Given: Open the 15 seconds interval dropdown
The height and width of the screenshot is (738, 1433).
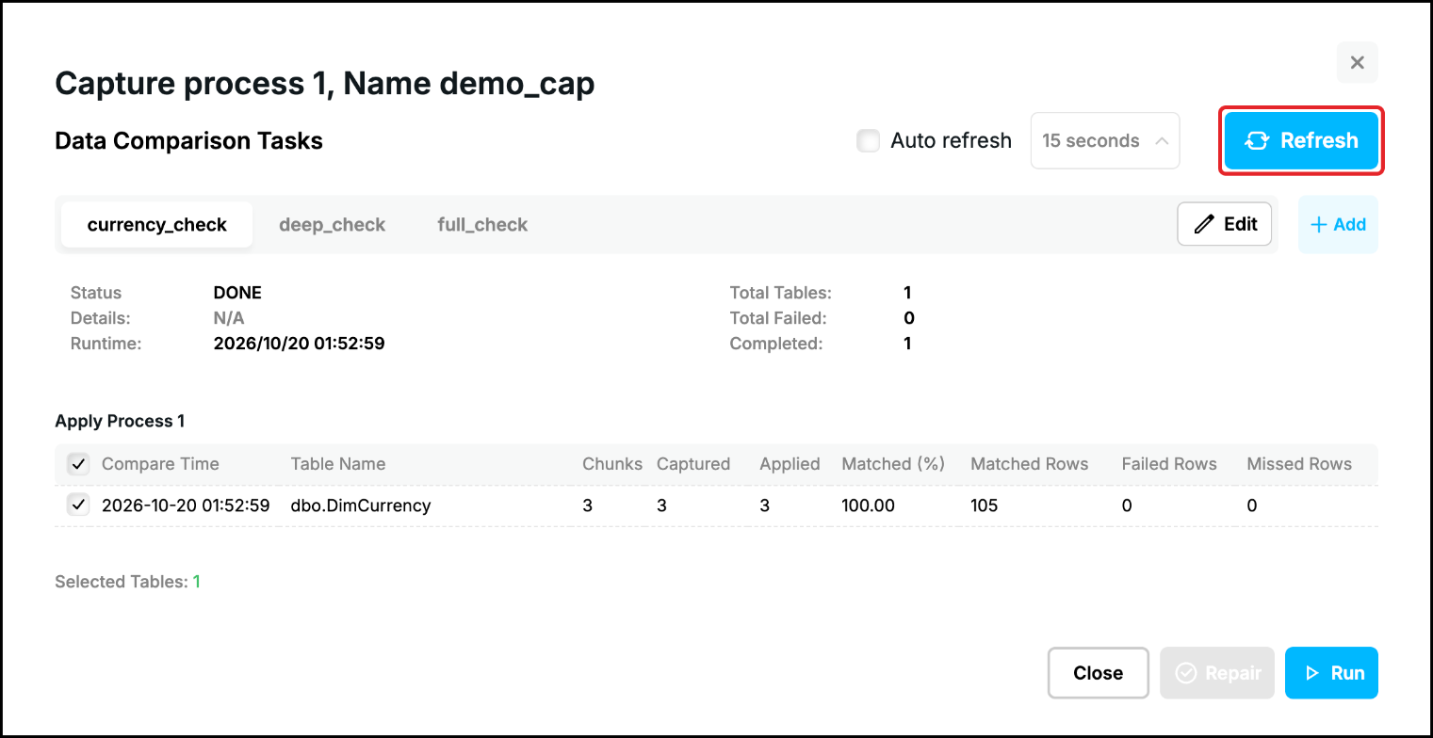Looking at the screenshot, I should tap(1105, 141).
